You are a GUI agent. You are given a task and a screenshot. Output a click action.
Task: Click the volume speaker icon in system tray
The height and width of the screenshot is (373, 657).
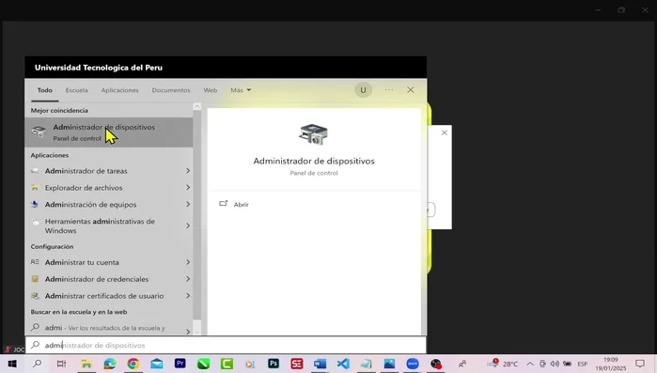[555, 364]
